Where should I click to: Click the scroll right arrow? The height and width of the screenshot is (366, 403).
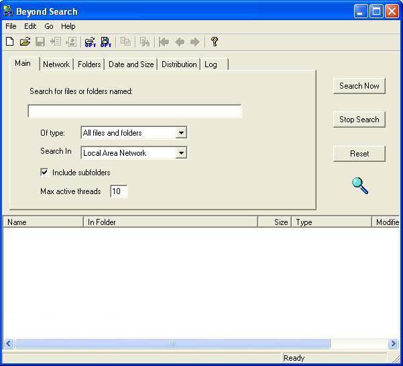click(x=393, y=343)
